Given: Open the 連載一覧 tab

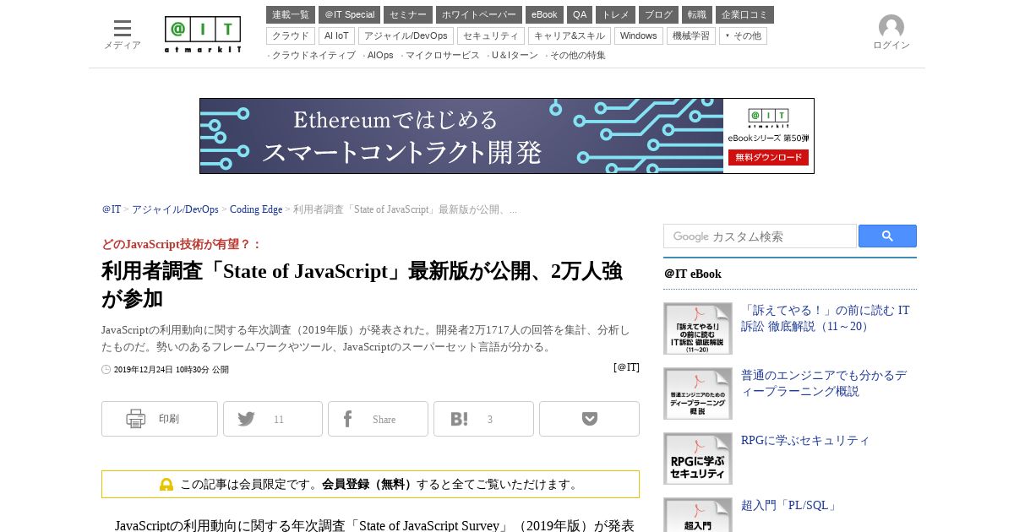Looking at the screenshot, I should point(291,15).
